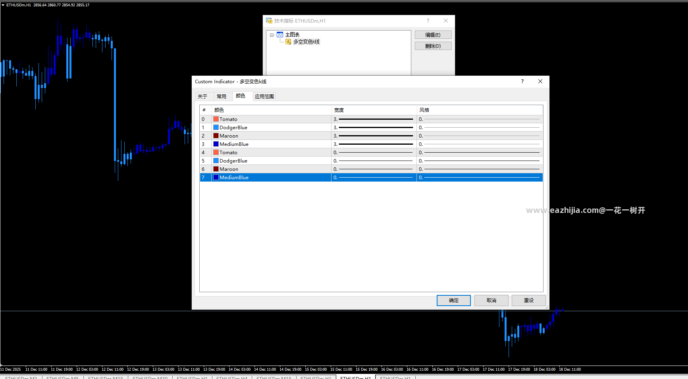
Task: Open the line style setting for row 5
Action: click(480, 161)
